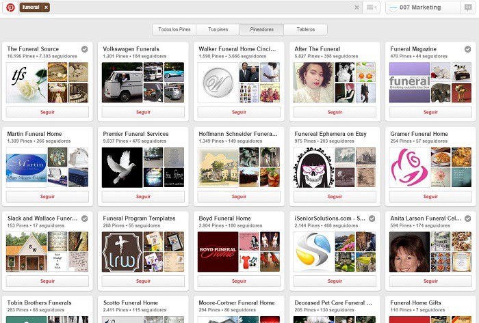Remove the 'funeral' search tag

tap(46, 8)
